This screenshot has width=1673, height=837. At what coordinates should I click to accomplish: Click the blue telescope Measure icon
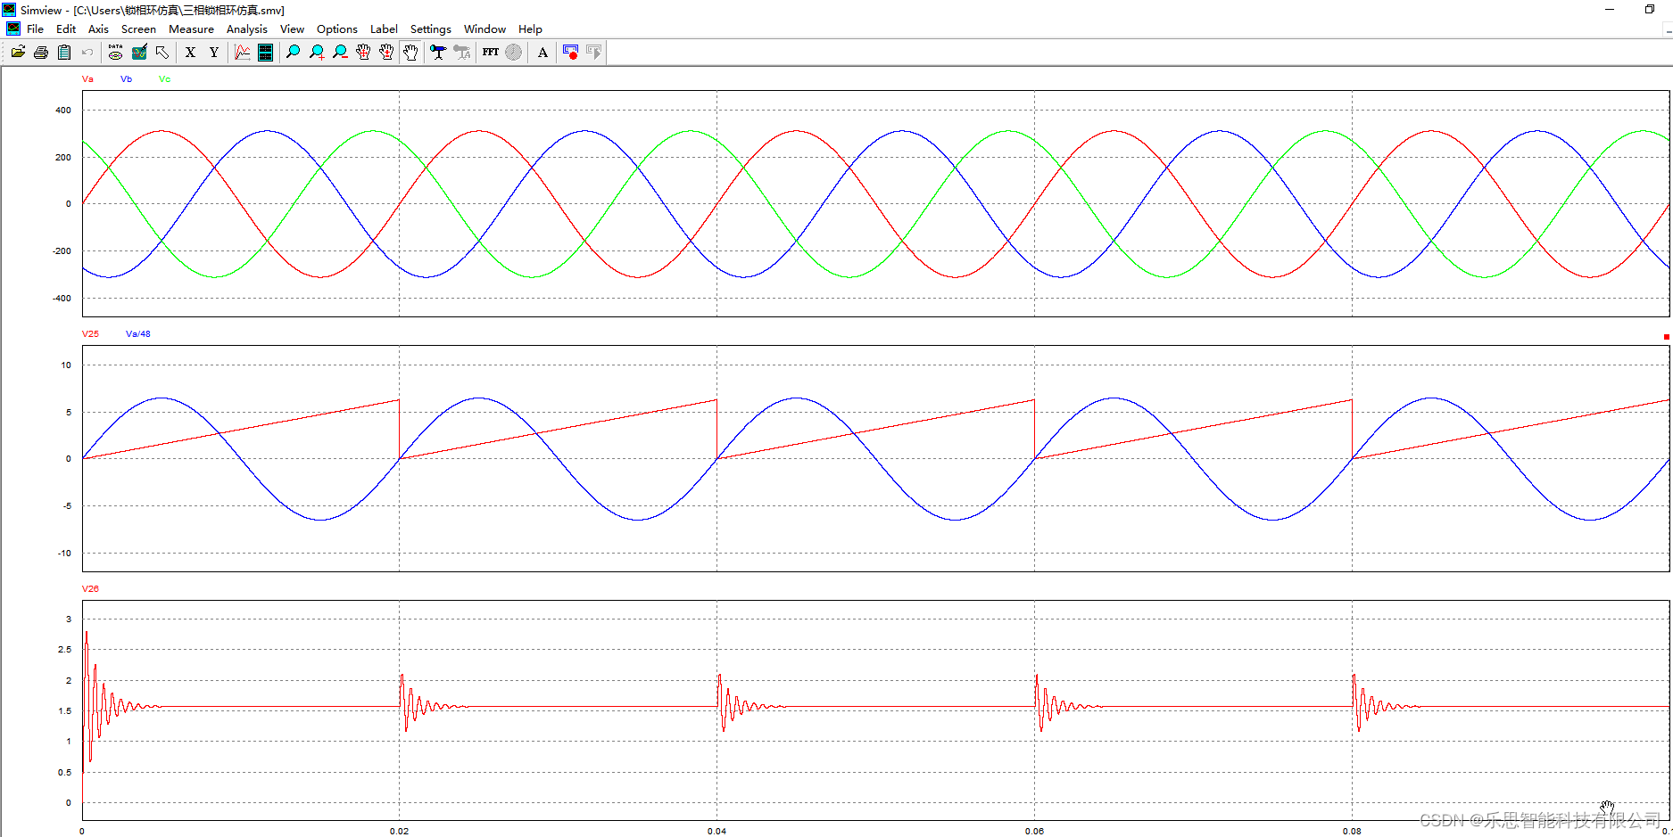point(438,53)
